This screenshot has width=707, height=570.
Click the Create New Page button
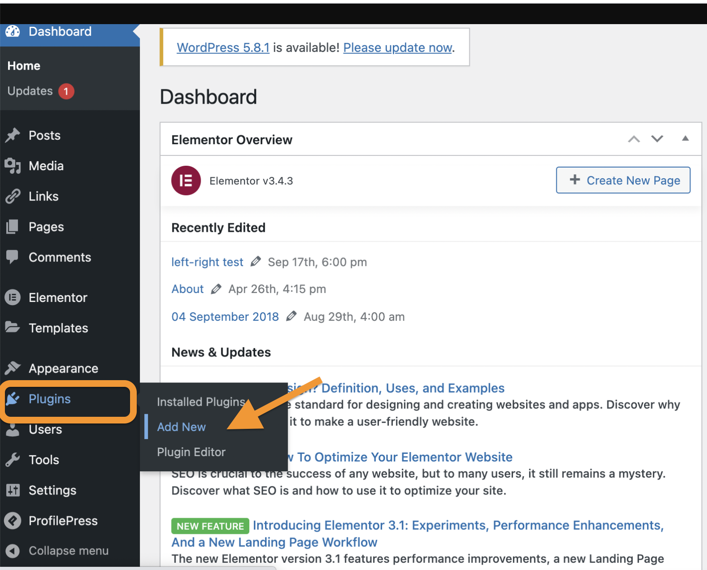[x=623, y=180]
